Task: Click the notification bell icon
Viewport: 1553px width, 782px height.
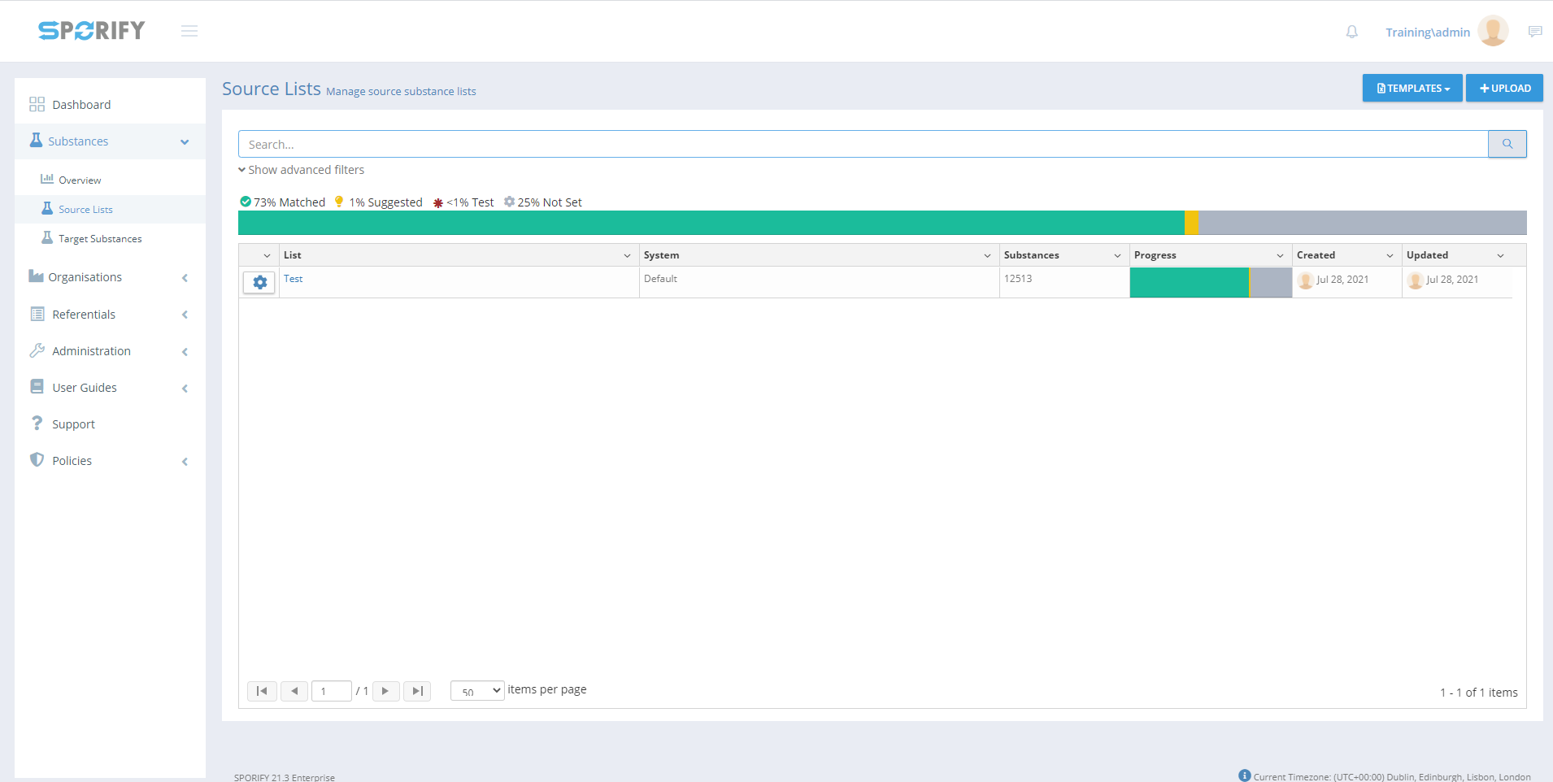Action: (x=1351, y=32)
